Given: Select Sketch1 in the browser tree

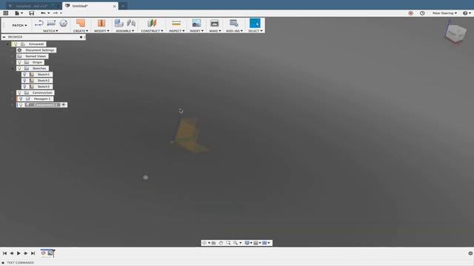Looking at the screenshot, I should [44, 74].
